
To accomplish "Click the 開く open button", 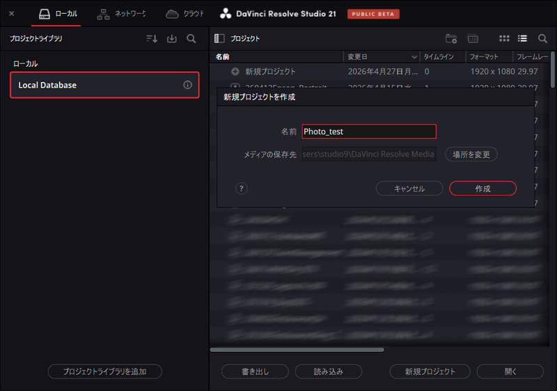I will pyautogui.click(x=510, y=372).
